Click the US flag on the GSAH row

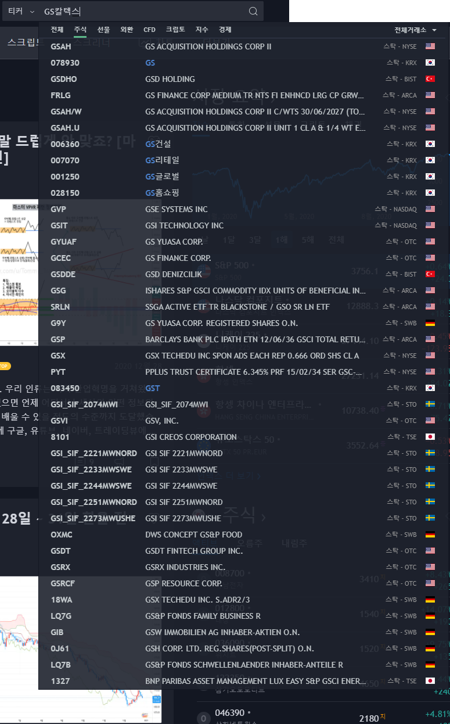coord(430,46)
